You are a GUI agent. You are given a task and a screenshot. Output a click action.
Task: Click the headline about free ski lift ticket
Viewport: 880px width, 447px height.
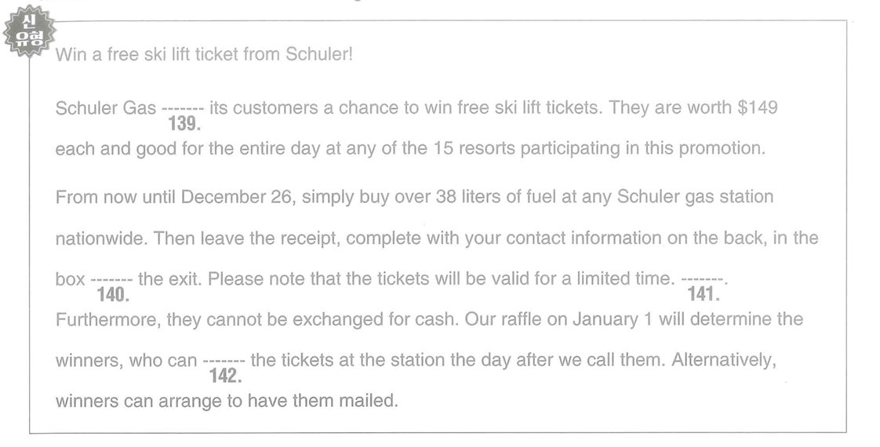(204, 54)
